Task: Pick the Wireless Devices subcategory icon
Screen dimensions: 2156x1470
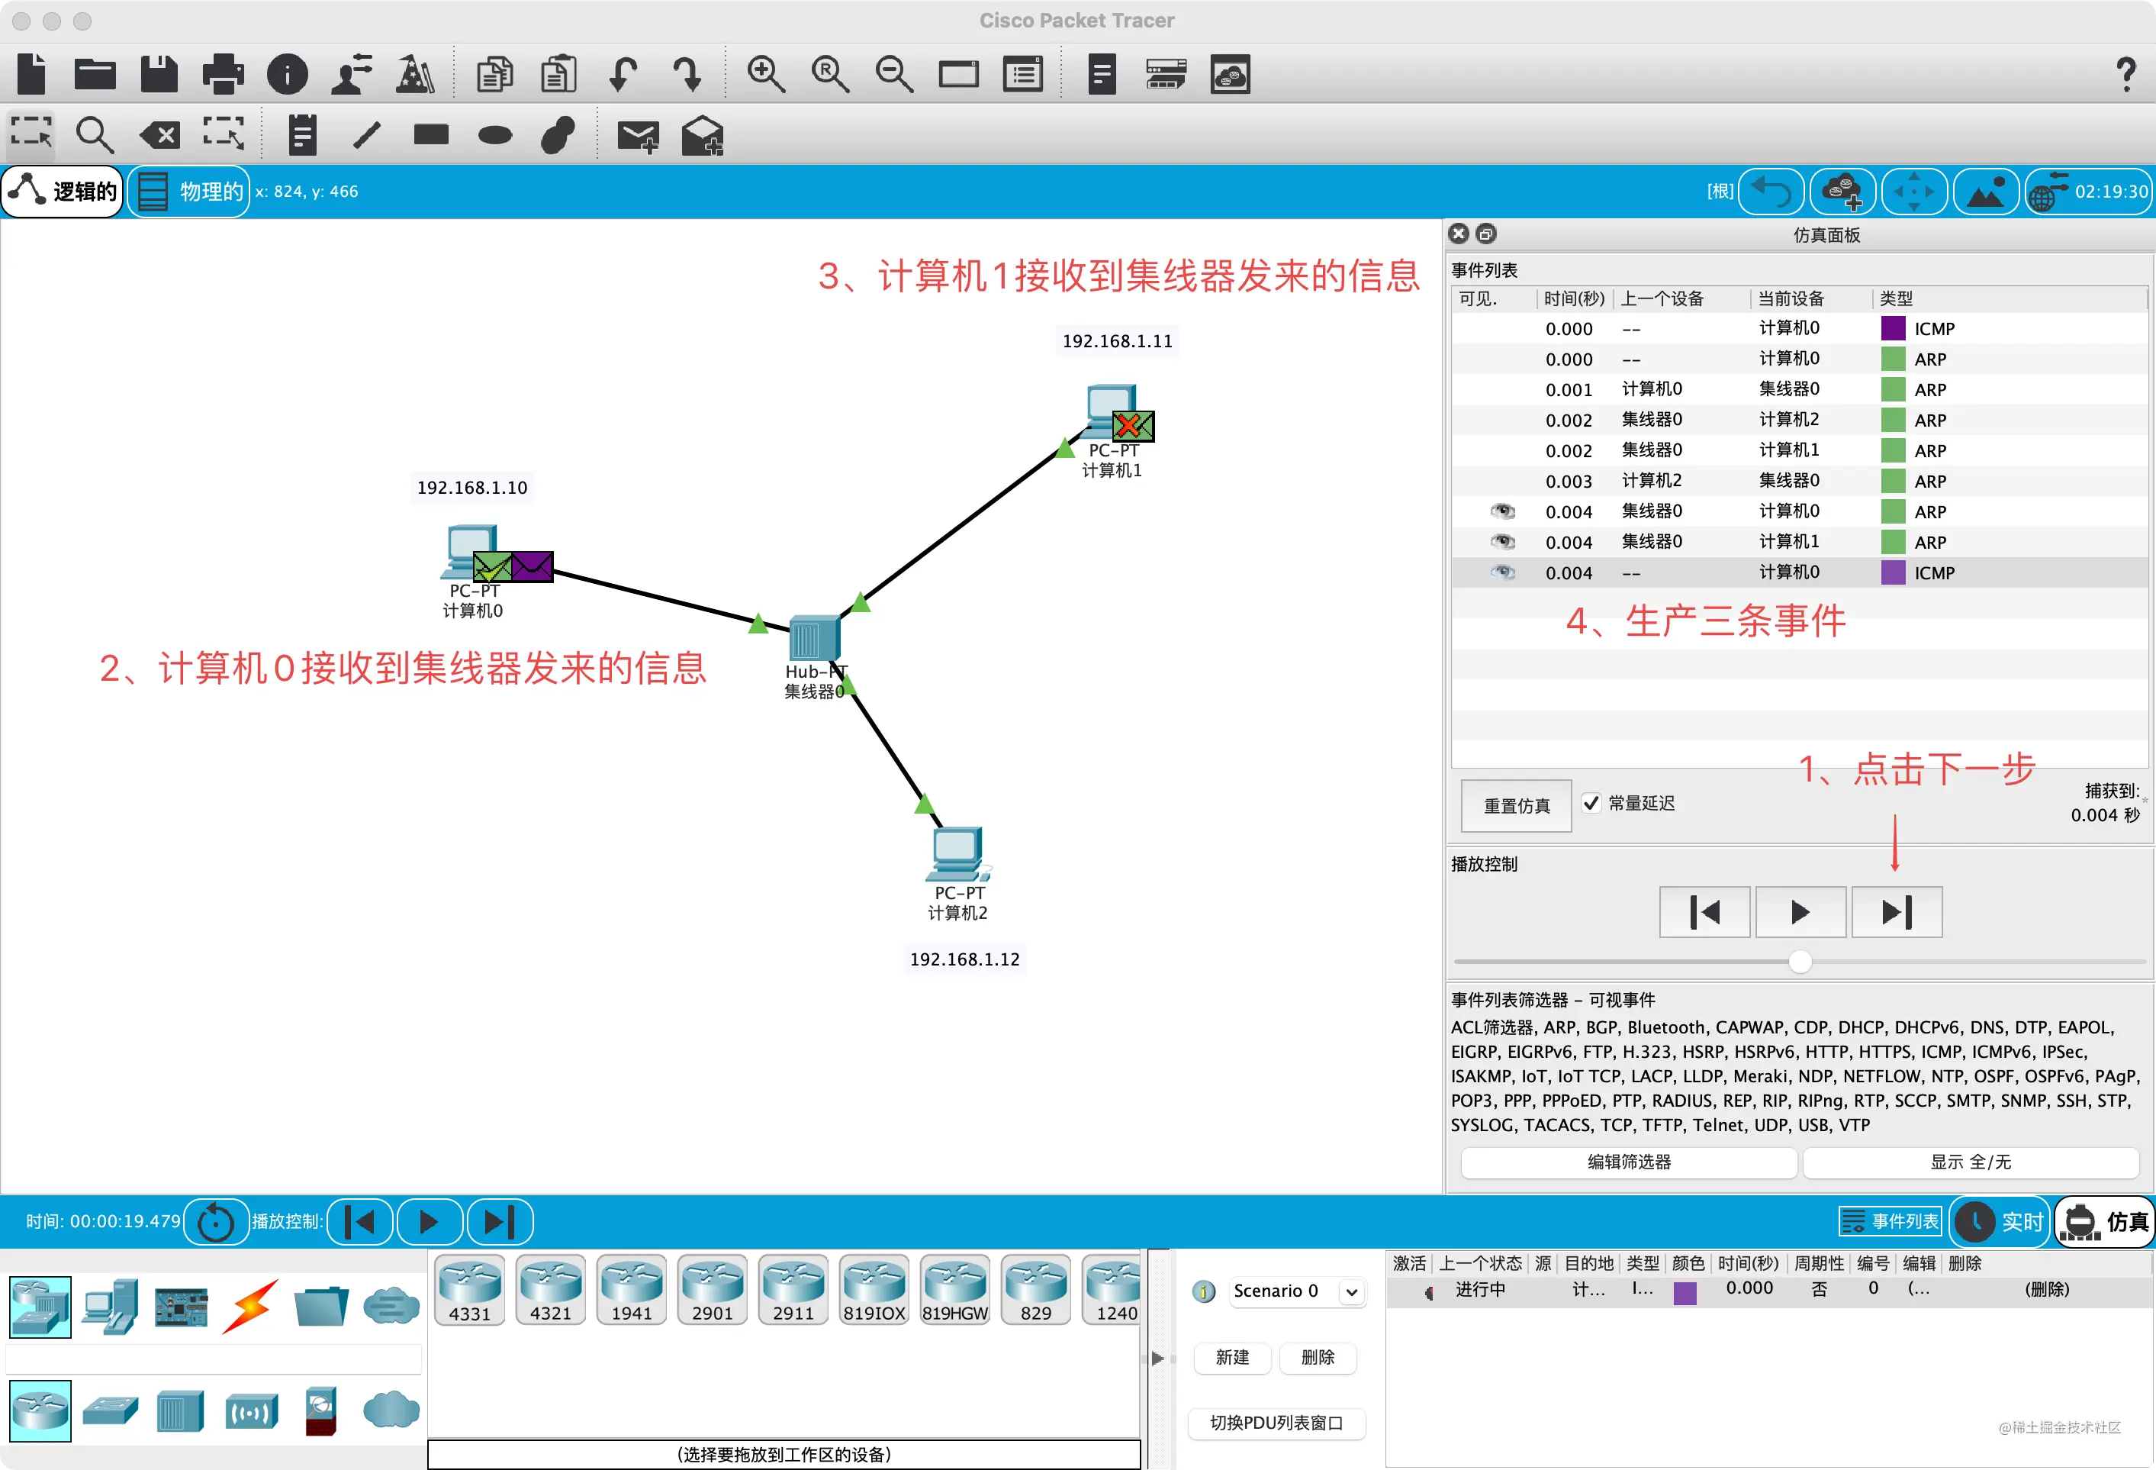Action: pyautogui.click(x=252, y=1411)
